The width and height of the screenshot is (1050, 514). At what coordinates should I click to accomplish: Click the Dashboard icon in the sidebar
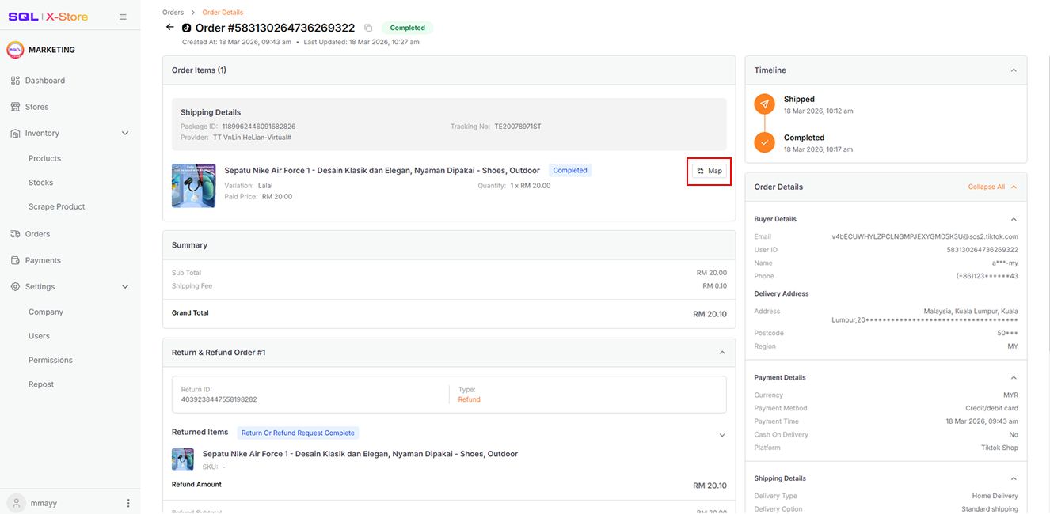15,81
